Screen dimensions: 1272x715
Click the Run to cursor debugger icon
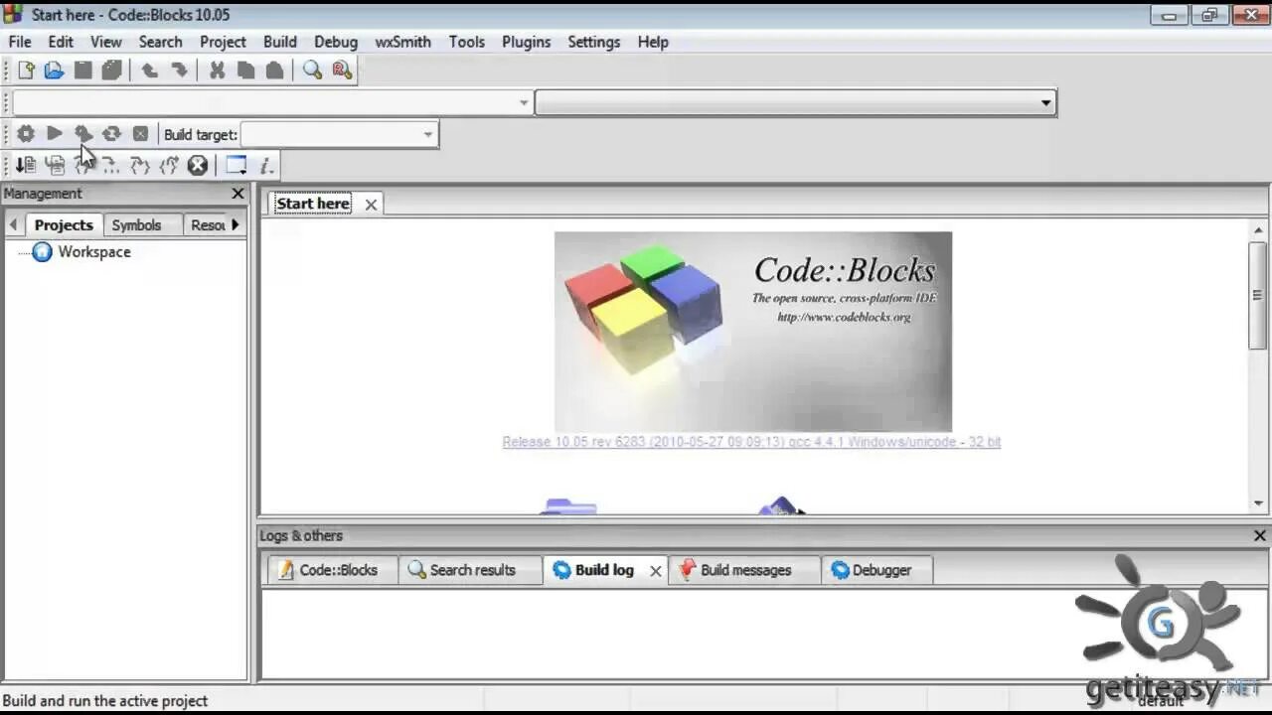click(55, 166)
